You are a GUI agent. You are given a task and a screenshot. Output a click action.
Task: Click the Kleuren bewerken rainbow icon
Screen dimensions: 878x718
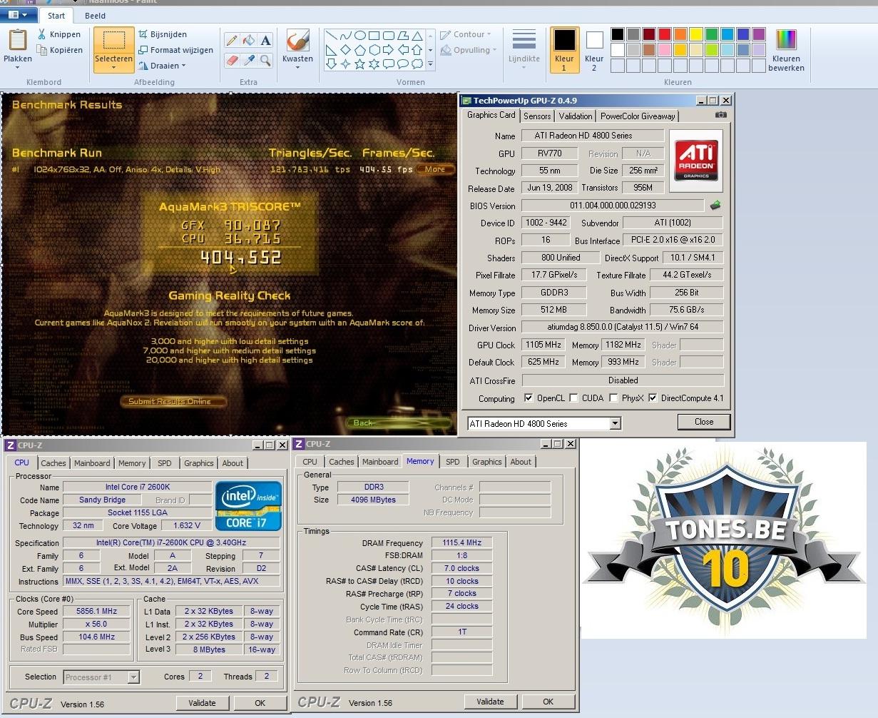coord(786,40)
